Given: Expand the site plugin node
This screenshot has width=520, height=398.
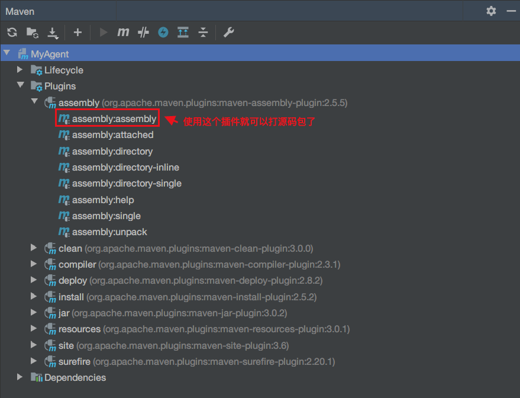Looking at the screenshot, I should click(34, 345).
